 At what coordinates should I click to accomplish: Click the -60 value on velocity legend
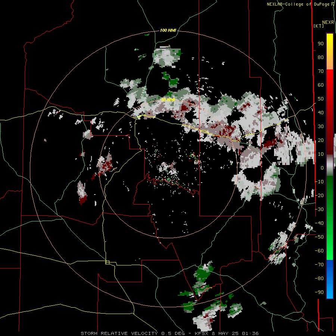click(x=319, y=251)
